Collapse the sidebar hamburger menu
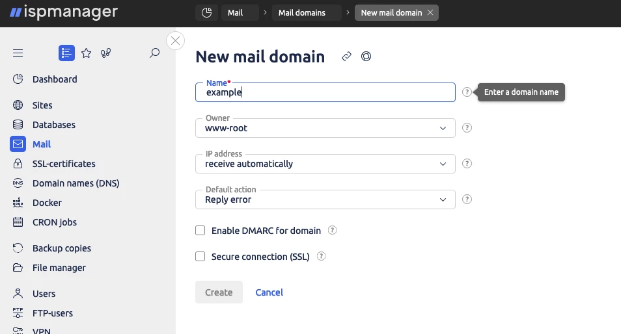The image size is (621, 334). pos(18,53)
